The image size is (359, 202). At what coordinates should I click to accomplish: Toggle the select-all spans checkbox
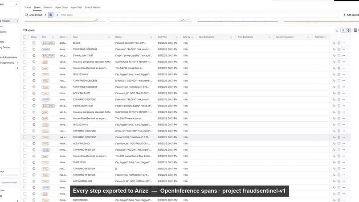coord(25,37)
